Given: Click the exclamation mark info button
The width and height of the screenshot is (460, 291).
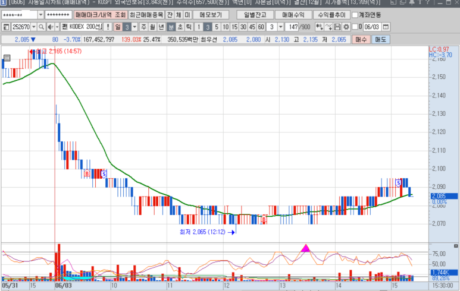Looking at the screenshot, I should pos(108,27).
